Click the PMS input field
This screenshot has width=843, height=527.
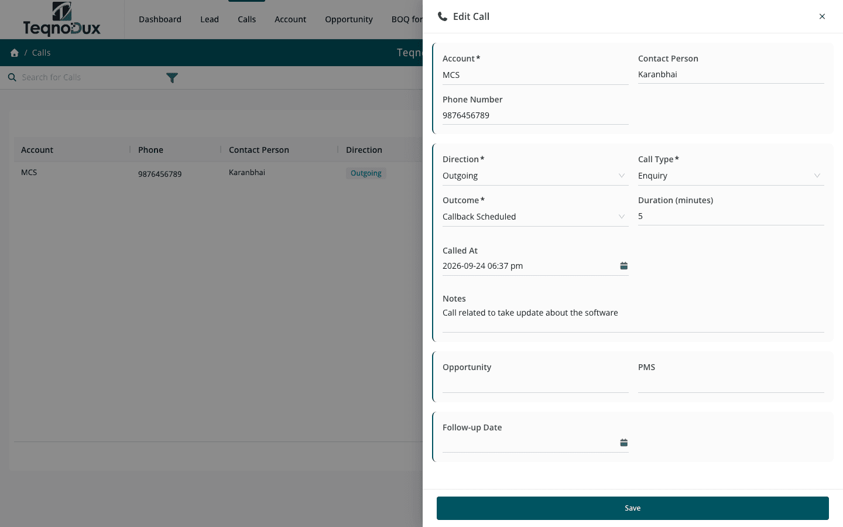[x=731, y=384]
